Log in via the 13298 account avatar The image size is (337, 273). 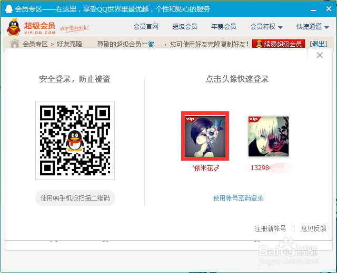click(x=269, y=136)
